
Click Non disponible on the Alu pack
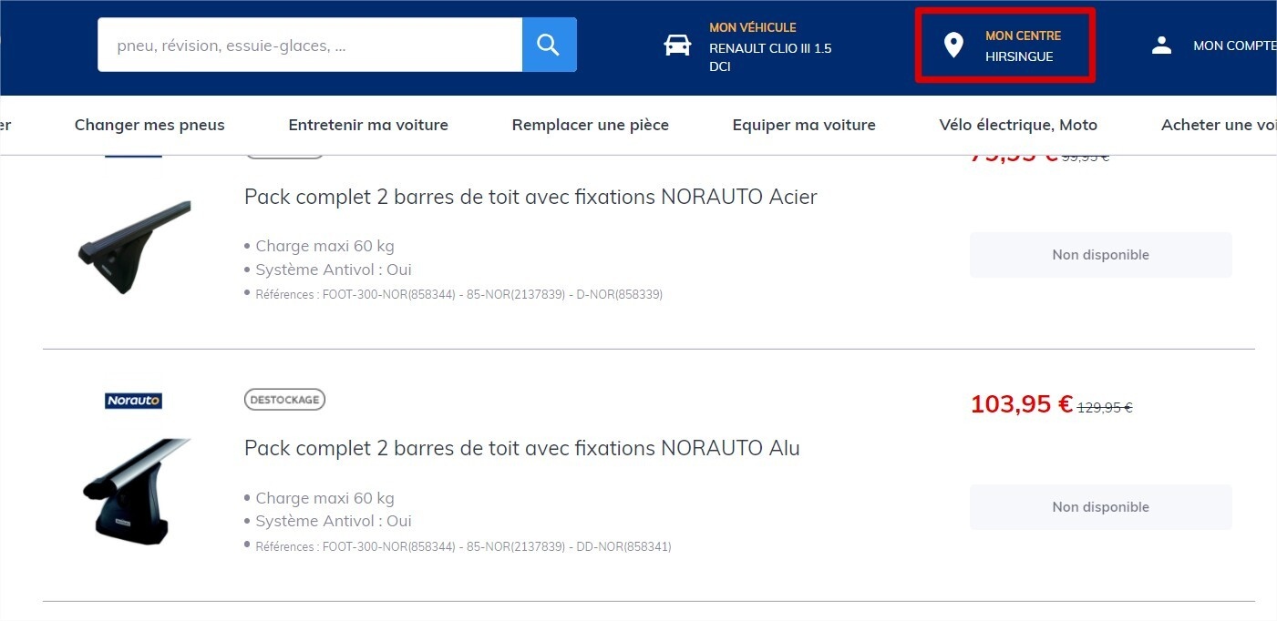[x=1101, y=507]
